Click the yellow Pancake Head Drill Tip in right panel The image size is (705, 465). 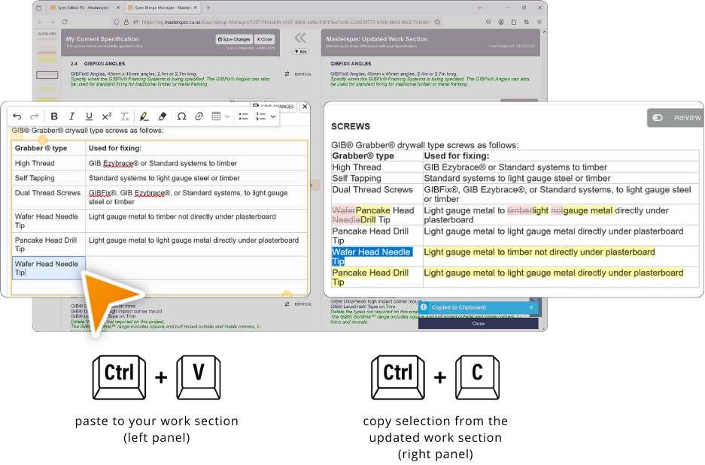pyautogui.click(x=370, y=277)
